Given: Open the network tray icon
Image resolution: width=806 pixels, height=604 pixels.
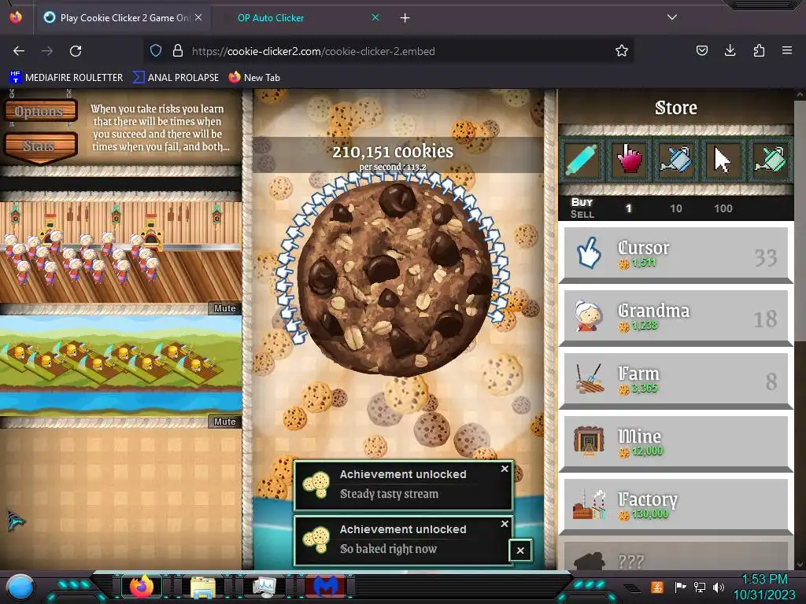Looking at the screenshot, I should point(699,587).
